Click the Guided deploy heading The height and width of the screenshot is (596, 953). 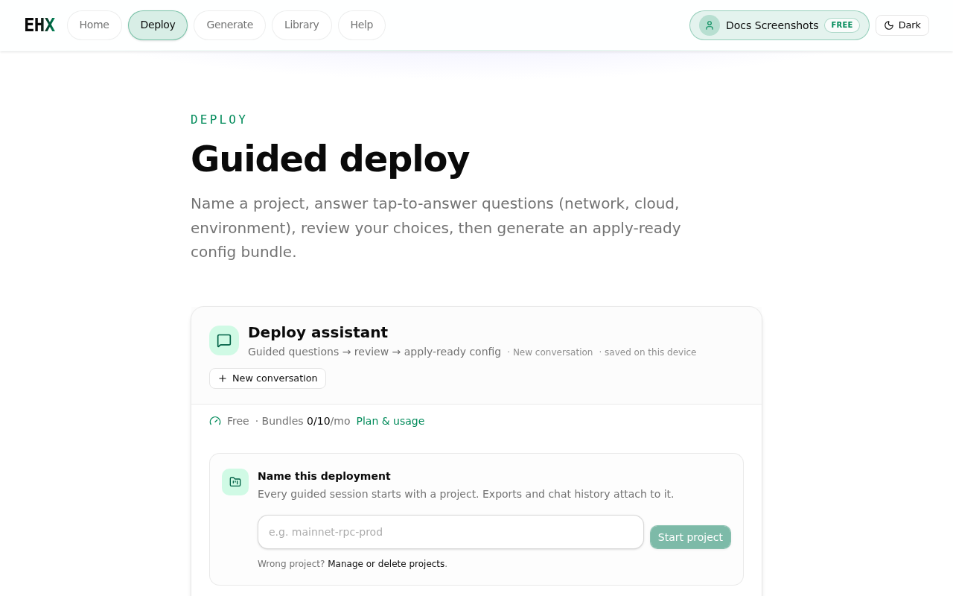[330, 159]
